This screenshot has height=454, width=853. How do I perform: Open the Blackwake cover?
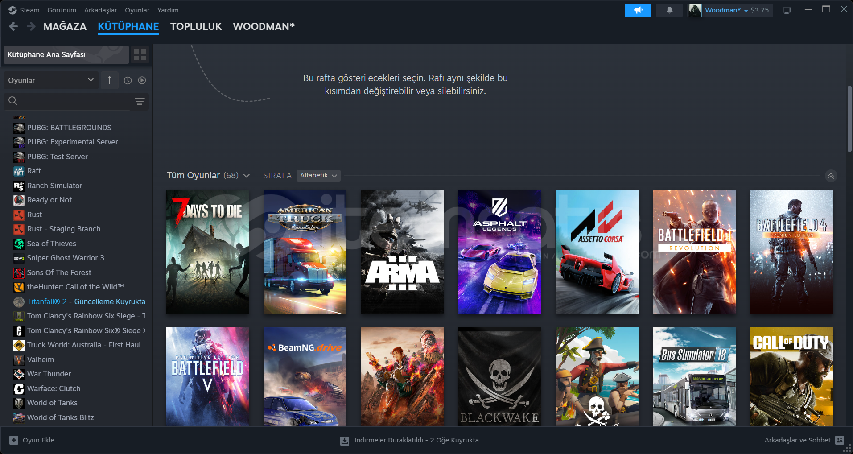499,377
